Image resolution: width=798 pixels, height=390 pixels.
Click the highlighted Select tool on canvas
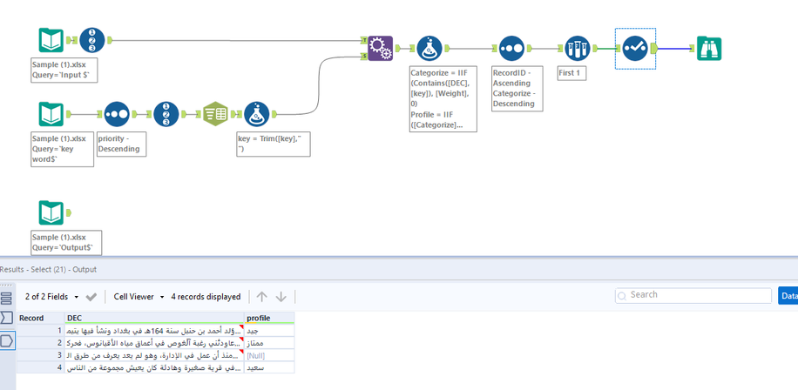click(635, 48)
